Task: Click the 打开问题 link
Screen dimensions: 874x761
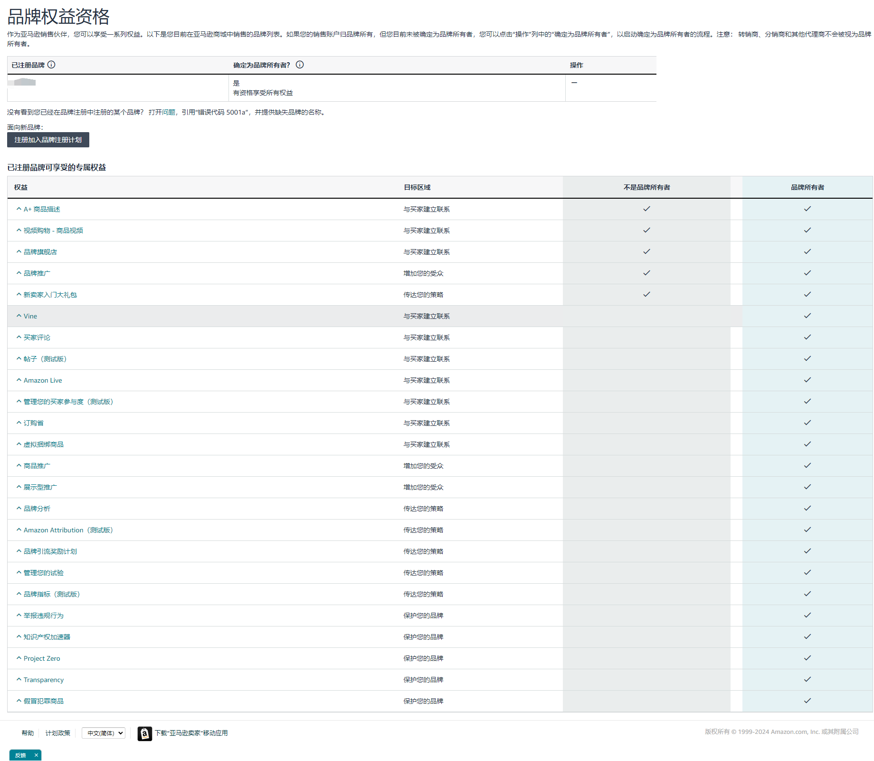Action: coord(161,112)
